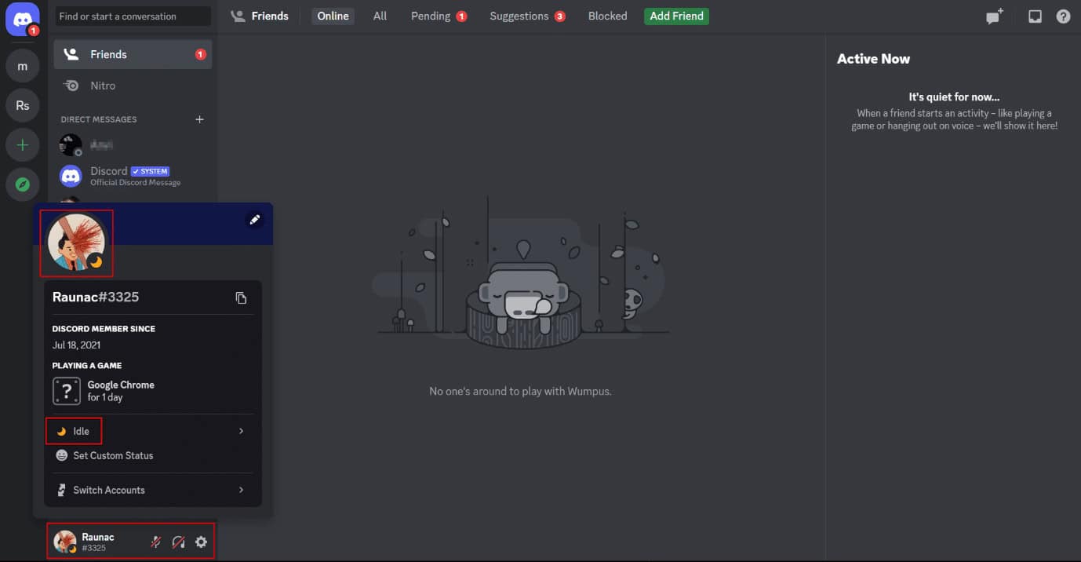The image size is (1081, 562).
Task: Deafen audio with the headphone icon
Action: (x=178, y=542)
